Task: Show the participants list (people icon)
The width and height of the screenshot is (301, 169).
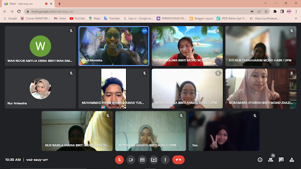Action: click(x=271, y=160)
